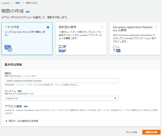Click the Lambda breadcrumb link

[6, 3]
